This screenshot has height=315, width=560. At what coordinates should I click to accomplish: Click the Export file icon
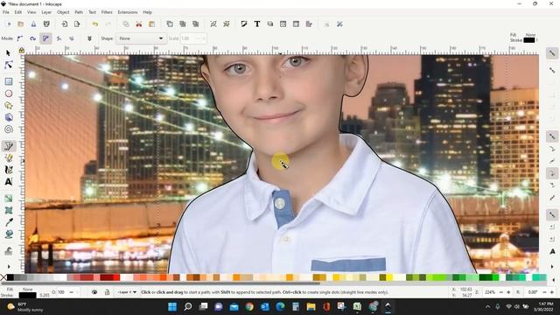click(x=77, y=24)
